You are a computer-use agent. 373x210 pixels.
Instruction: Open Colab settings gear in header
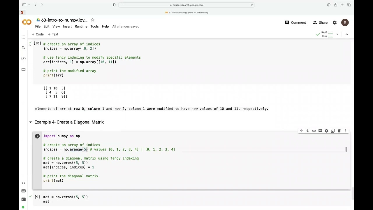(335, 22)
